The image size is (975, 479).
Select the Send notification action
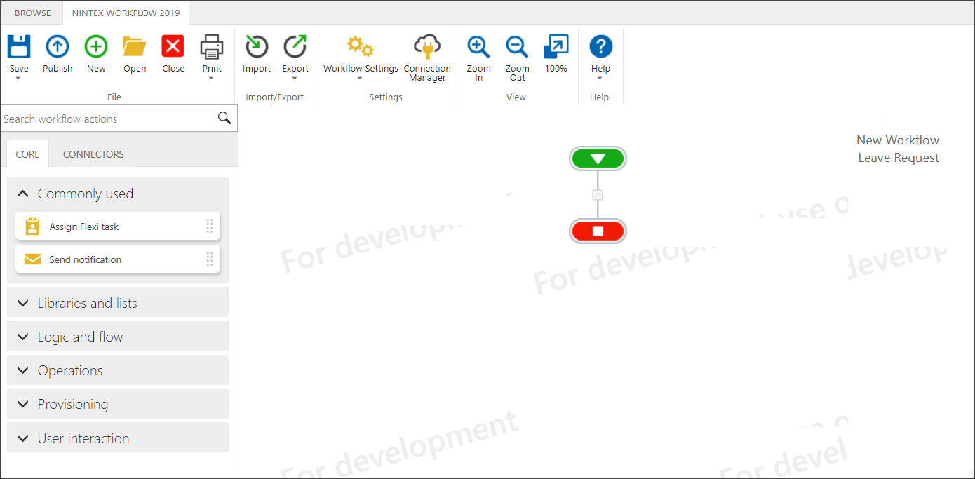coord(118,259)
